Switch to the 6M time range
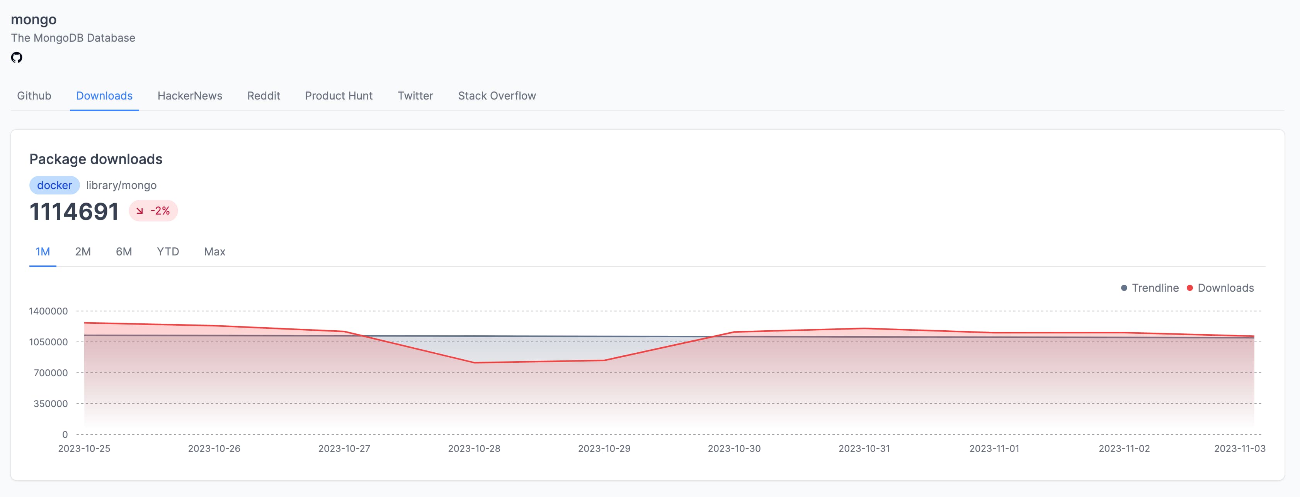This screenshot has height=497, width=1300. pos(123,252)
